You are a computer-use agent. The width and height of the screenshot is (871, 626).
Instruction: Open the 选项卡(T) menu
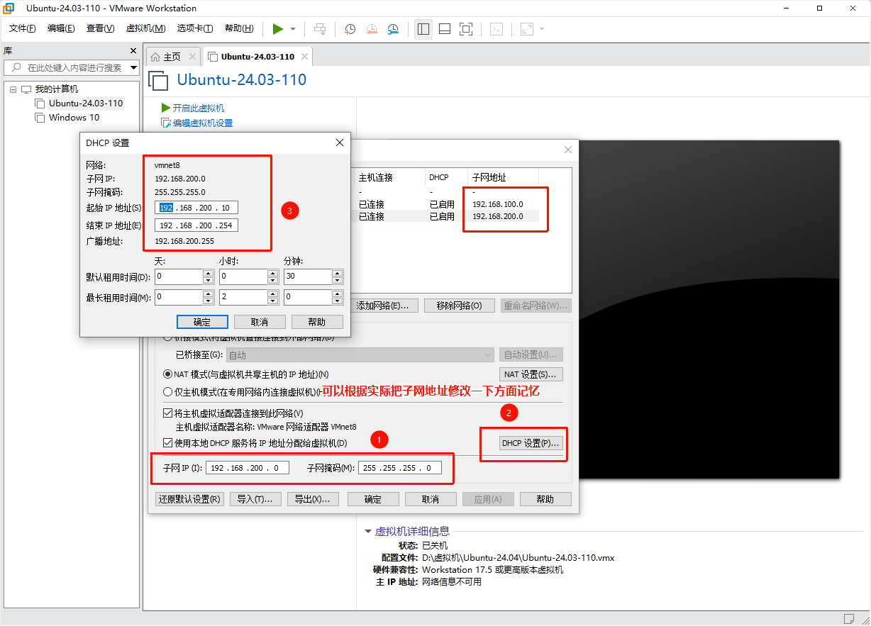(195, 28)
